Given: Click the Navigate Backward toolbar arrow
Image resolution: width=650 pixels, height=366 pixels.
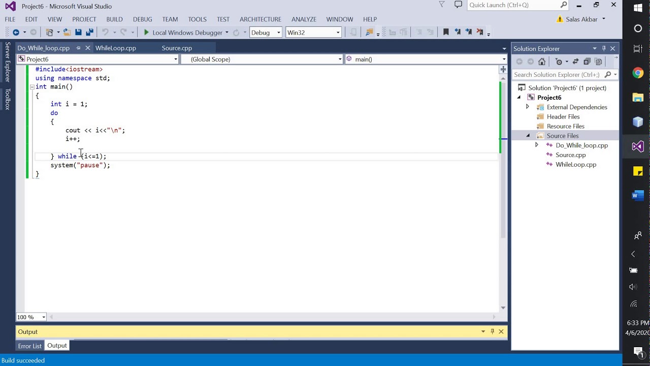Looking at the screenshot, I should (x=16, y=32).
